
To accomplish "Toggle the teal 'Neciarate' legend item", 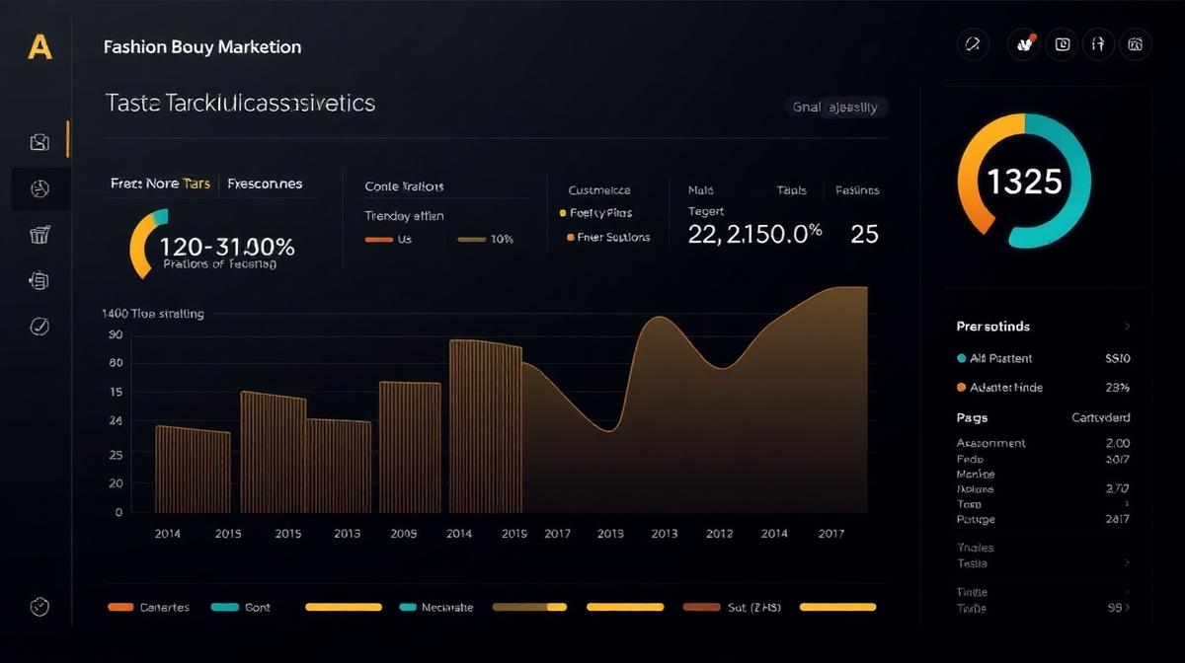I will (x=435, y=608).
